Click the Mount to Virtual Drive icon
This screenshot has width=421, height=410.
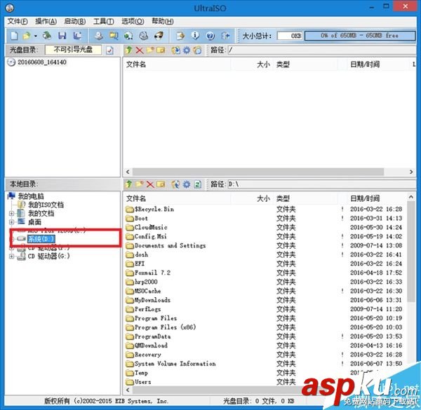click(x=144, y=36)
